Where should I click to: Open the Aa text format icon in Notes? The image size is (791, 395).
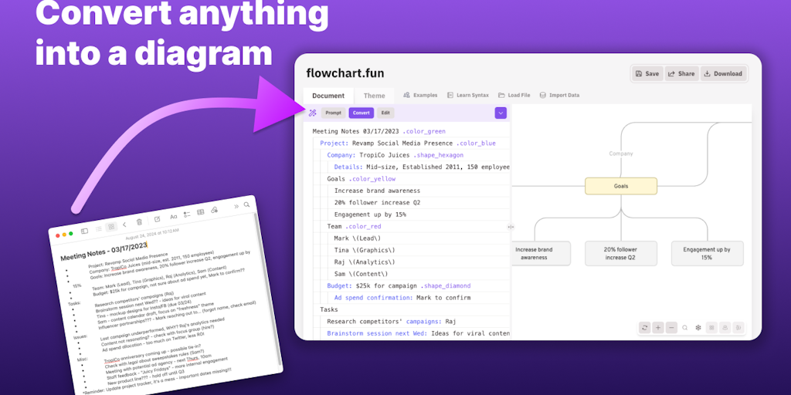pos(174,217)
